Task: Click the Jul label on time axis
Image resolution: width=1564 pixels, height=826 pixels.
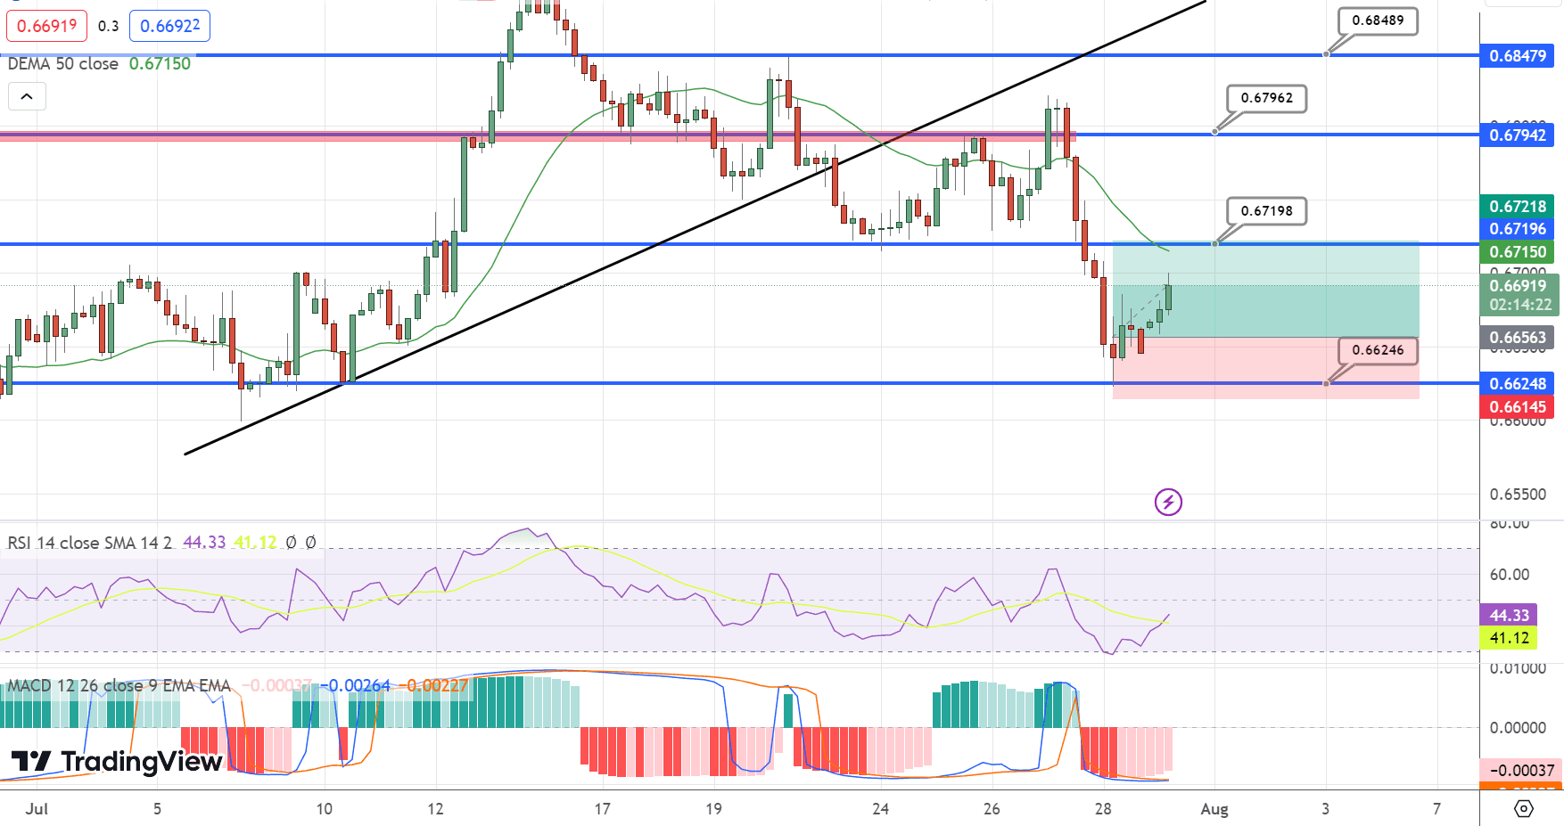Action: coord(37,809)
